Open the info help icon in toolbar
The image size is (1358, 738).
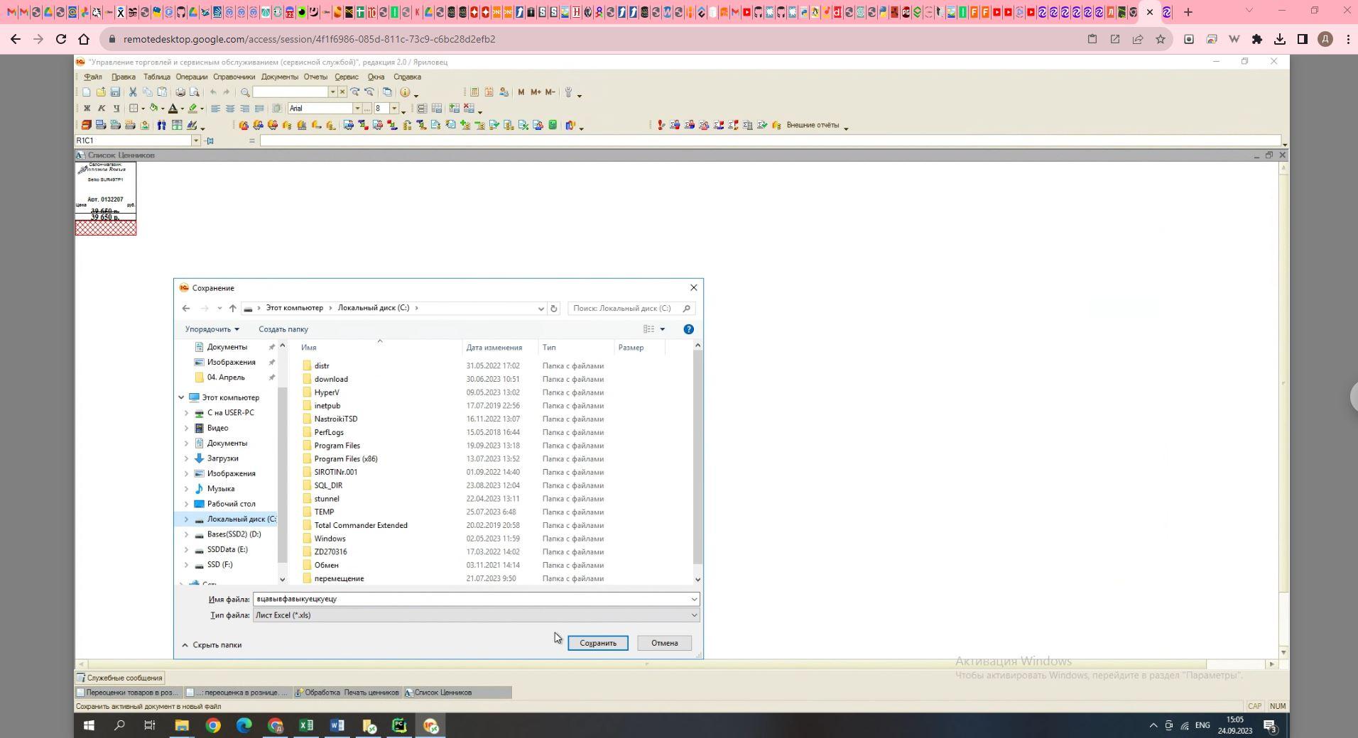point(405,92)
